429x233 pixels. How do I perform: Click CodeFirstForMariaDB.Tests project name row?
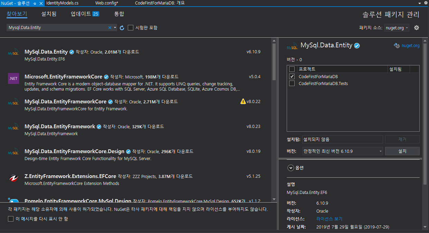click(323, 83)
